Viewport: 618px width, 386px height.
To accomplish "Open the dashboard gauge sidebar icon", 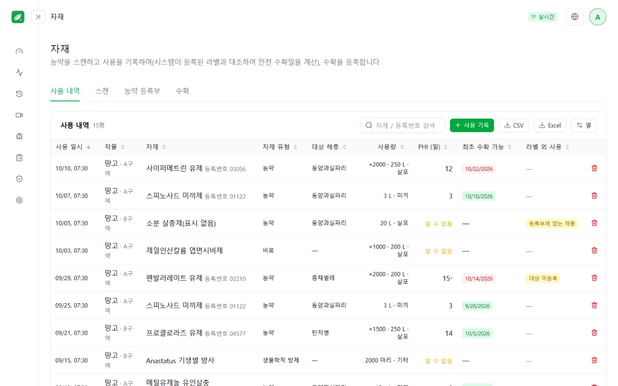I will (19, 51).
